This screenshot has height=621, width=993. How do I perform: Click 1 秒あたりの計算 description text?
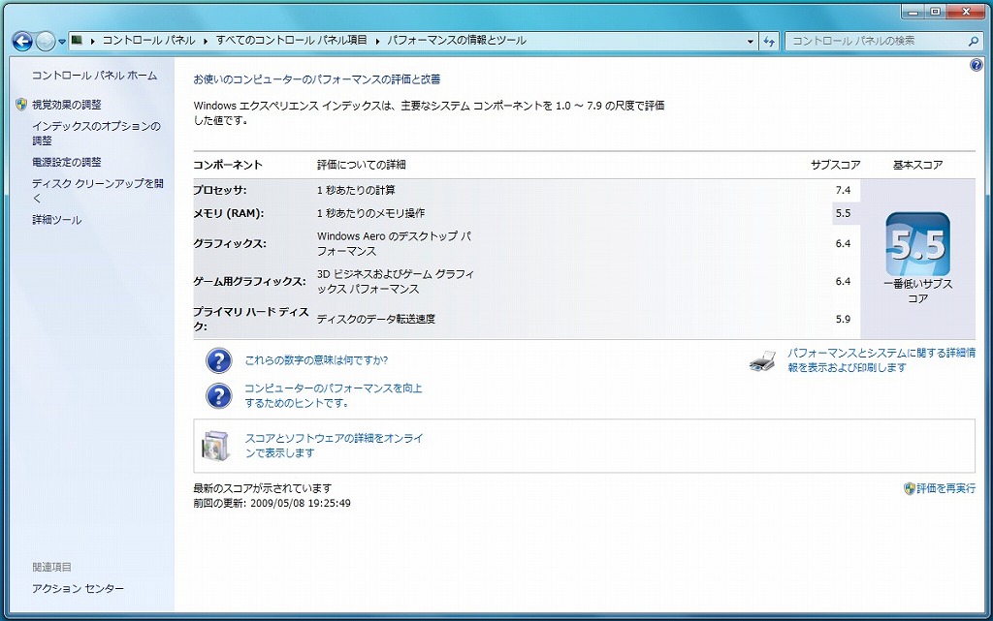tap(356, 190)
